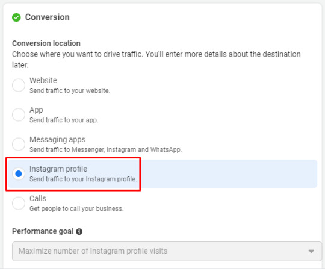The width and height of the screenshot is (325, 271).
Task: Click the Messaging apps option label
Action: click(57, 140)
